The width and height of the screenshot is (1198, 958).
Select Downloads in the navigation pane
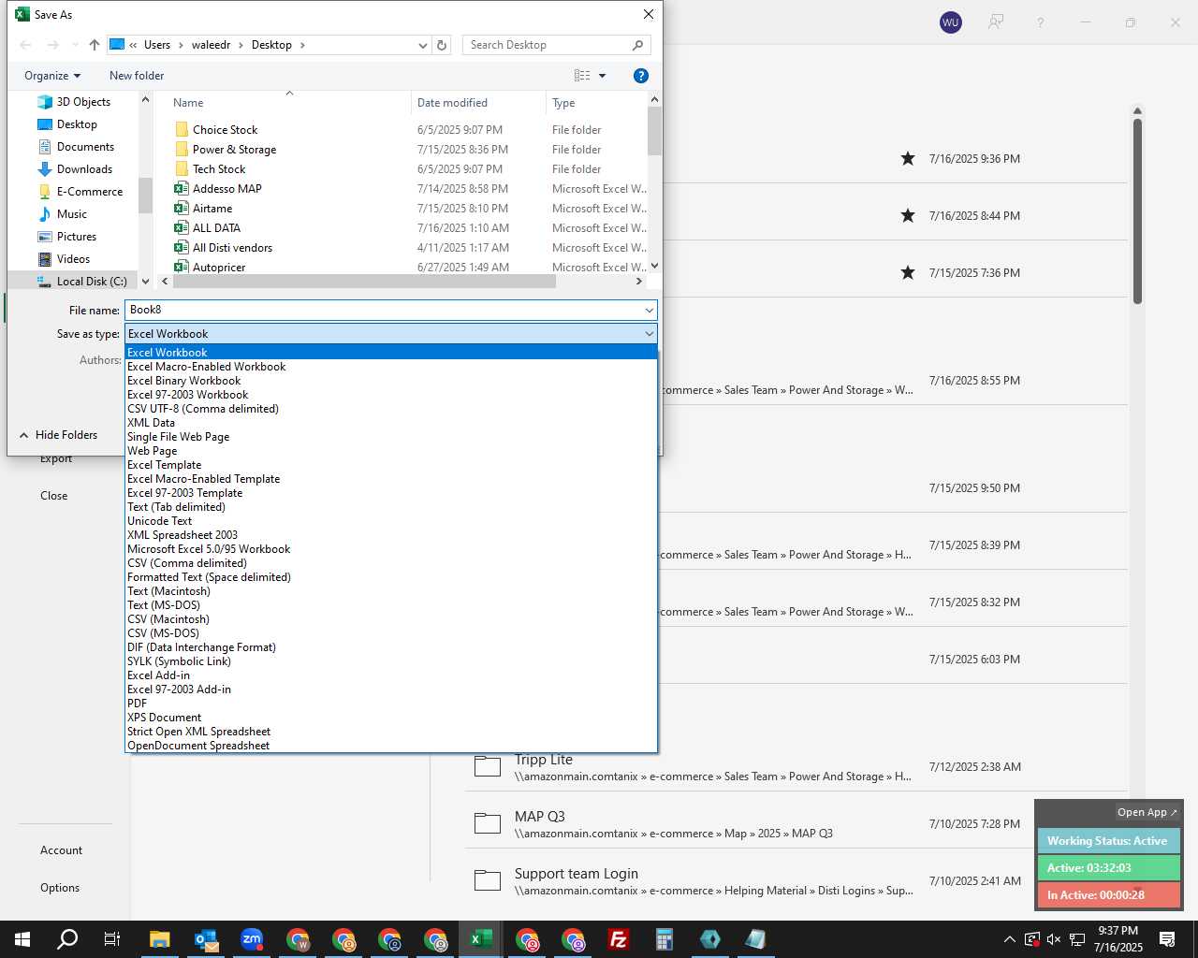(x=84, y=169)
